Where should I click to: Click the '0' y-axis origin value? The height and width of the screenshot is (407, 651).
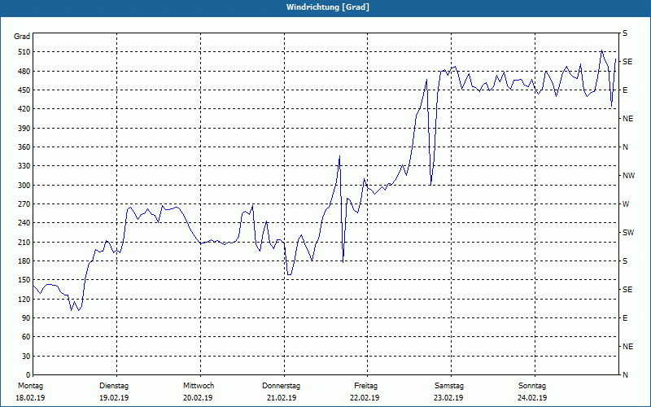point(28,374)
